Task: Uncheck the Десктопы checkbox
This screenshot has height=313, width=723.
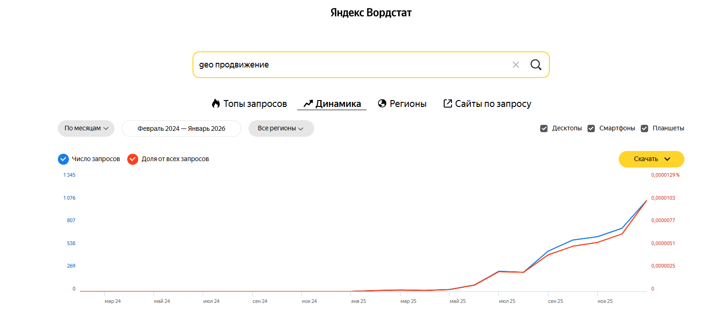Action: tap(544, 129)
